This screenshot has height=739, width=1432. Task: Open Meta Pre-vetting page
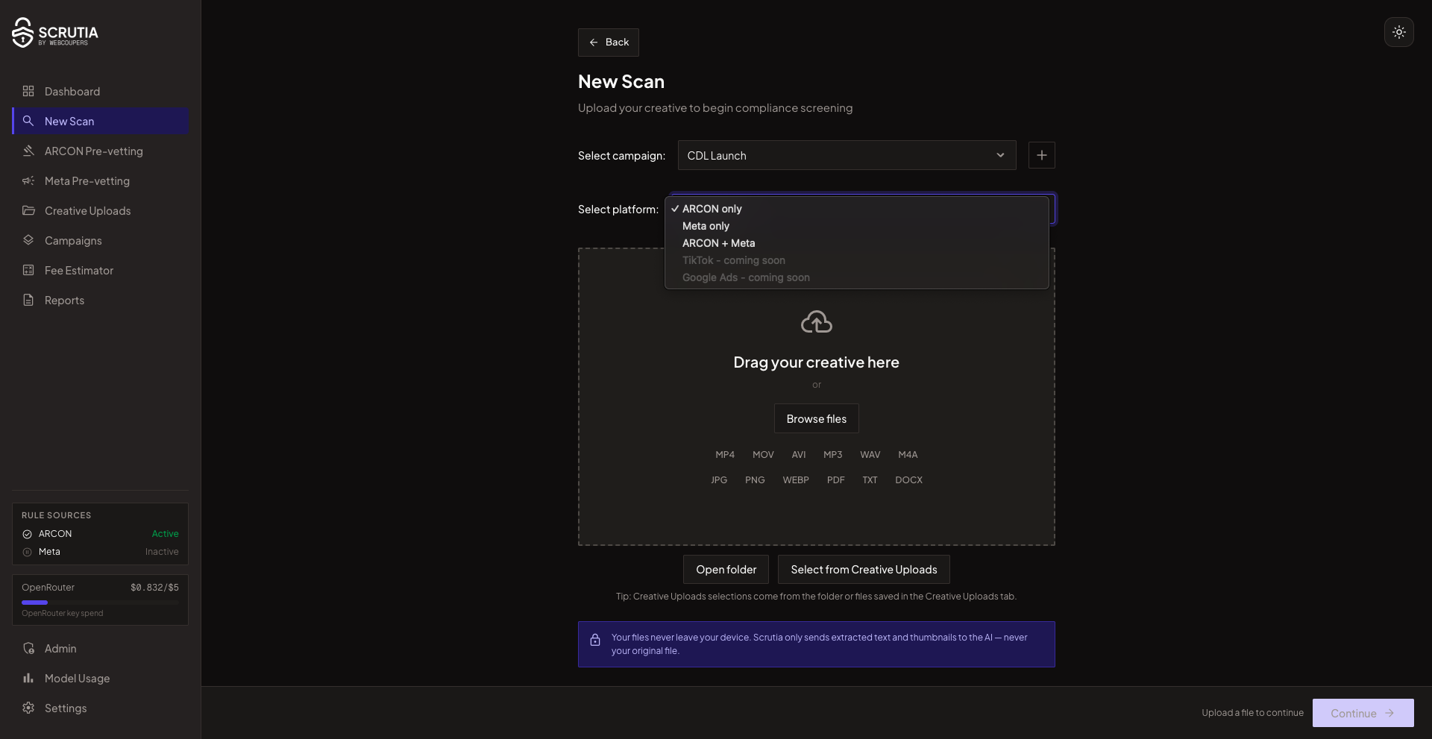[x=101, y=180]
